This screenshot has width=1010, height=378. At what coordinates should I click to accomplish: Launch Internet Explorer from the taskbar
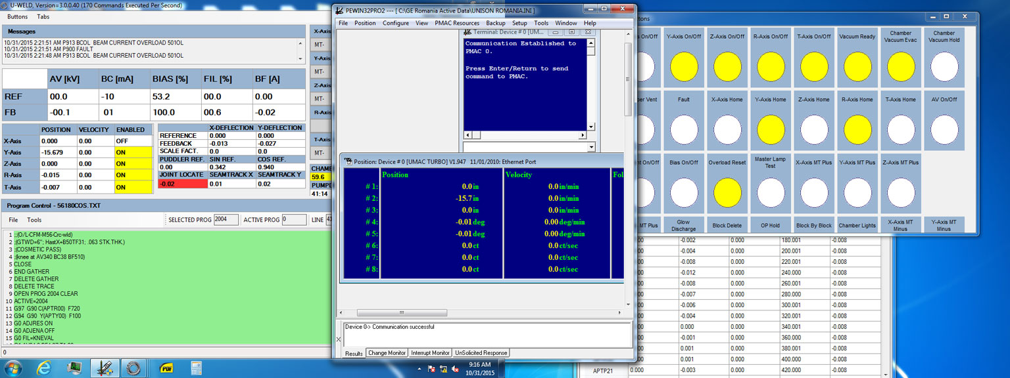point(44,367)
